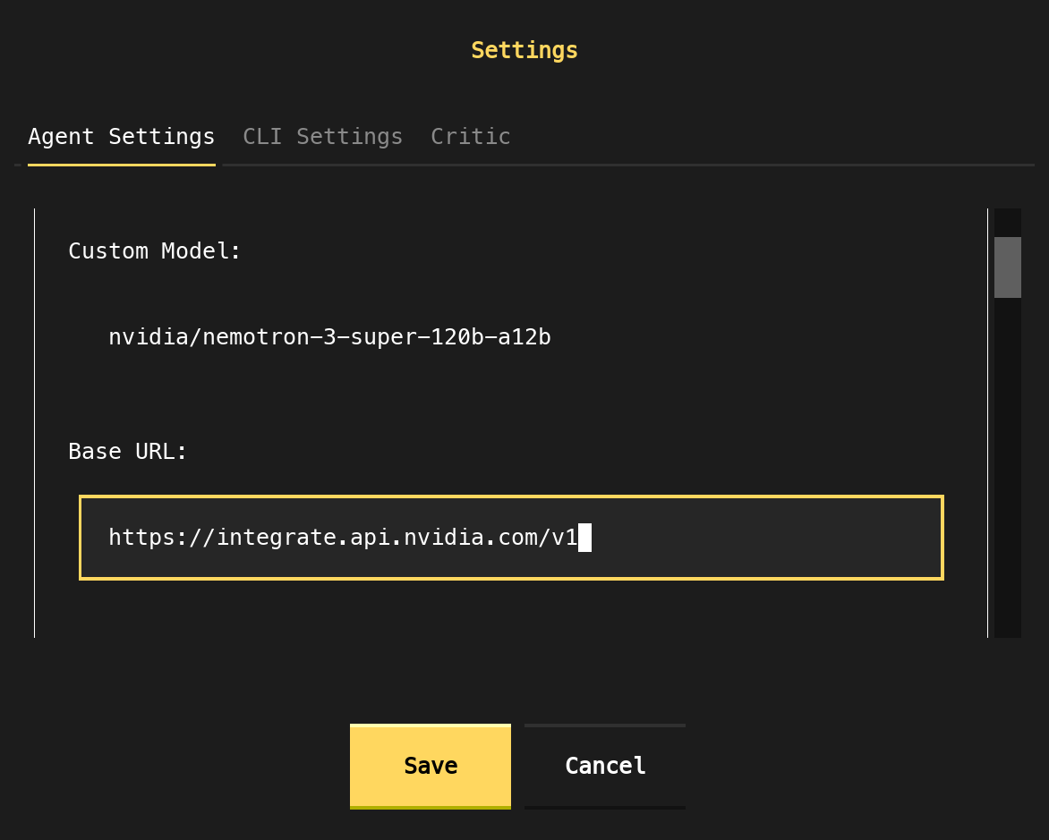Open the Critic tab

point(470,137)
